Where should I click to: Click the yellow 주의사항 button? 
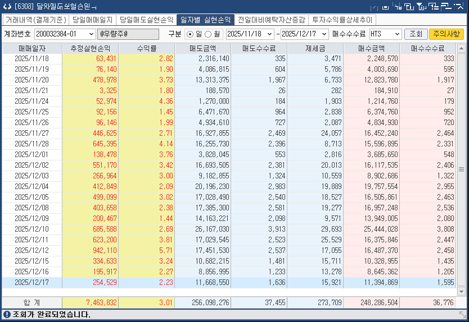pyautogui.click(x=447, y=34)
